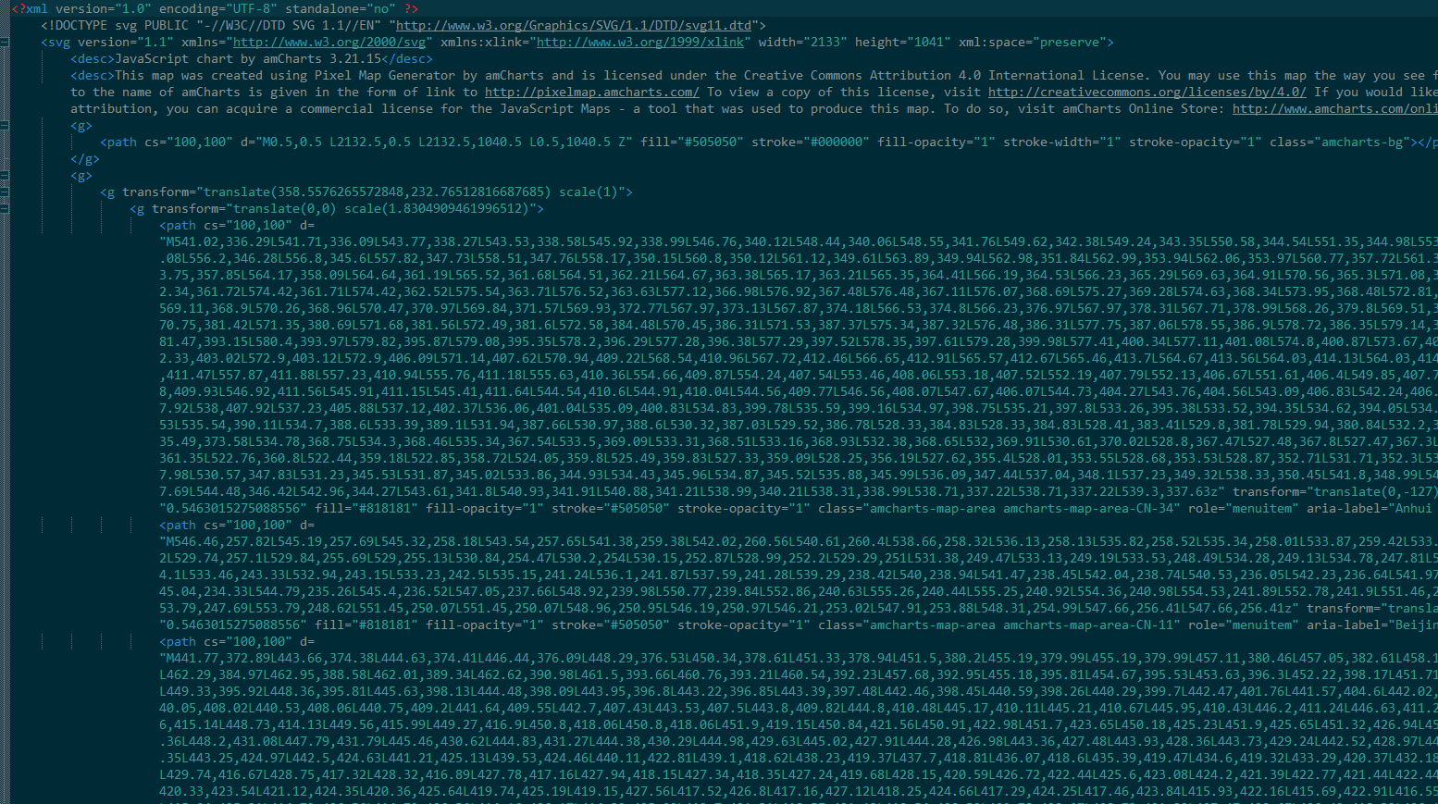Click the version="1.1" svg attribute
Image resolution: width=1438 pixels, height=804 pixels.
(x=126, y=42)
